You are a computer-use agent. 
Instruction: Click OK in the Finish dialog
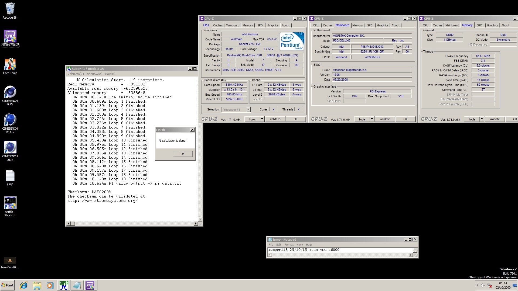(183, 154)
